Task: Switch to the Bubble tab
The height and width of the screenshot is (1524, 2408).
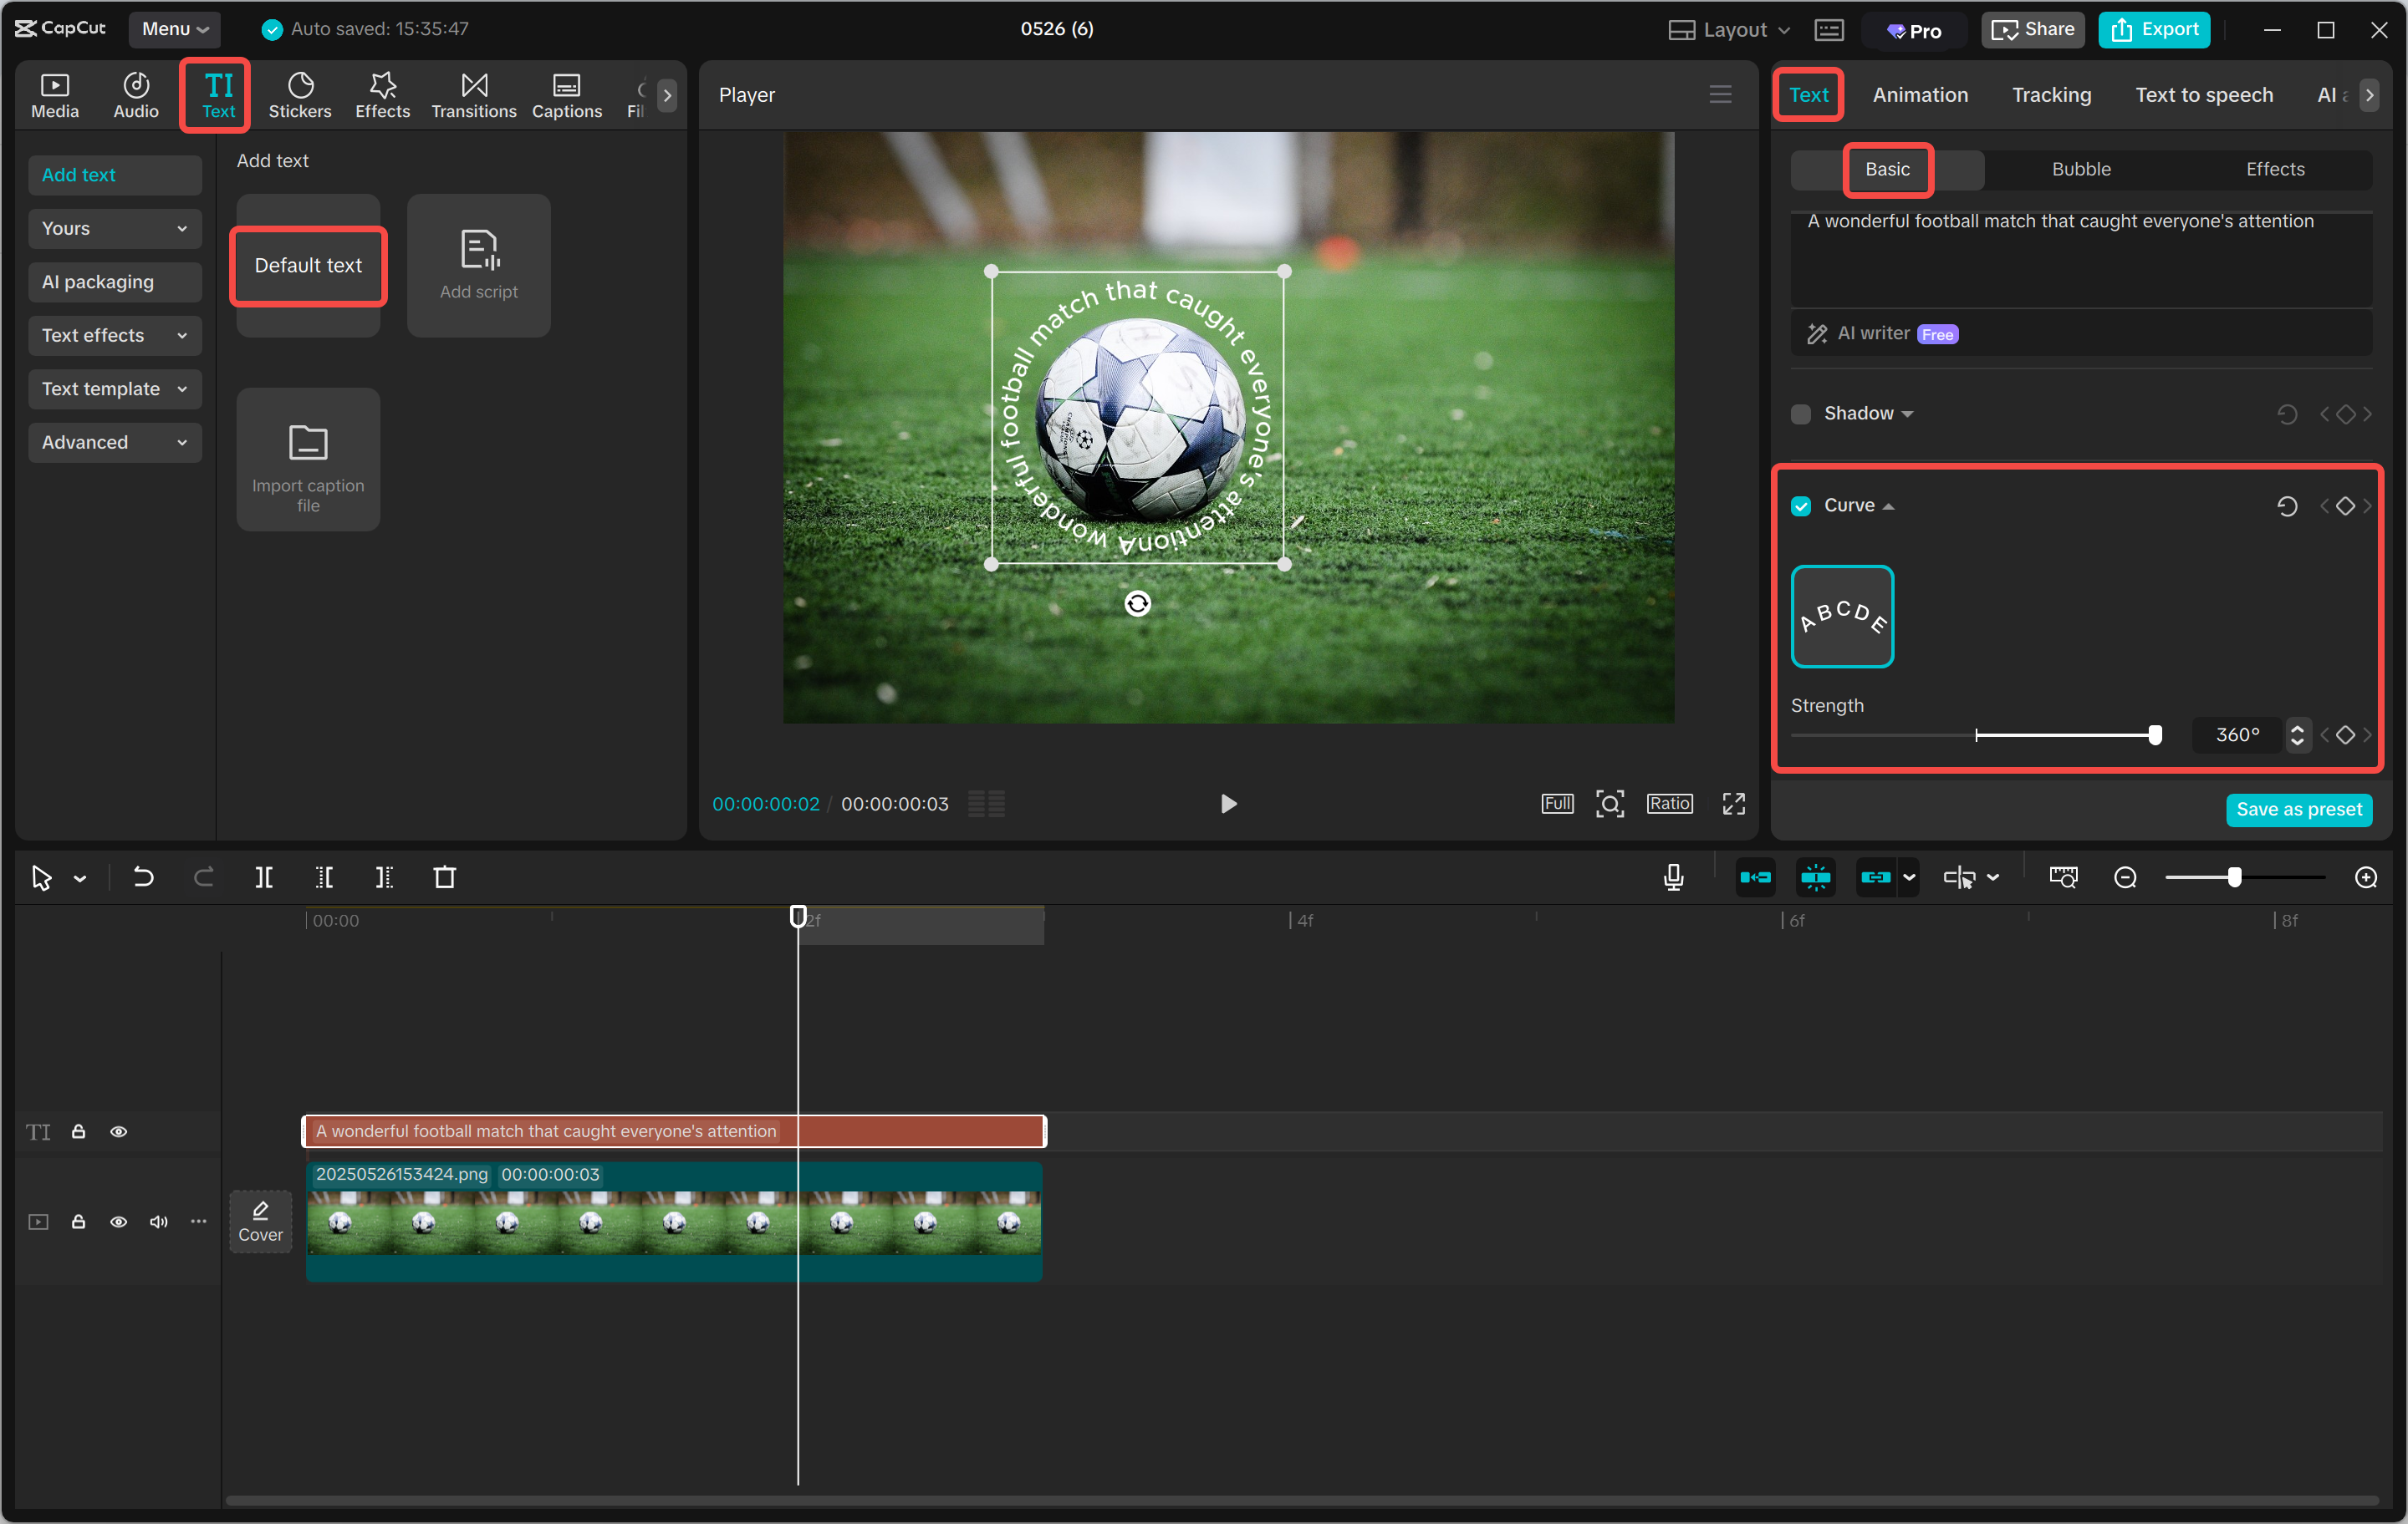Action: pos(2081,169)
